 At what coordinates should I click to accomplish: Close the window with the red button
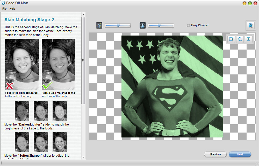click(255, 3)
